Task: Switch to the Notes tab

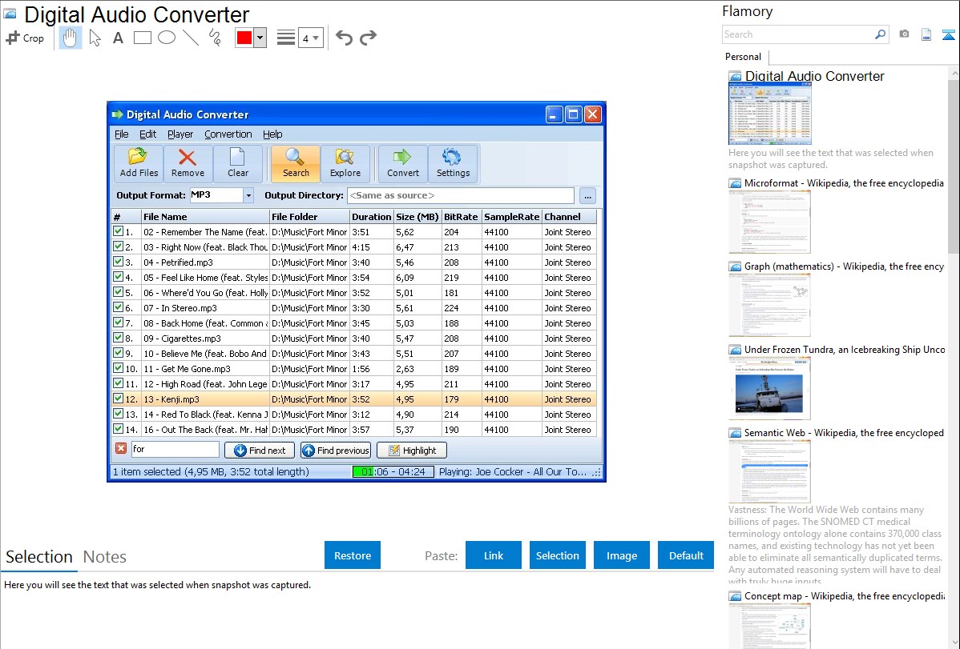Action: point(105,557)
